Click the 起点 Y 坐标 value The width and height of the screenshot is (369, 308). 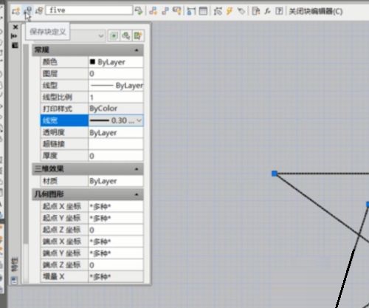116,218
